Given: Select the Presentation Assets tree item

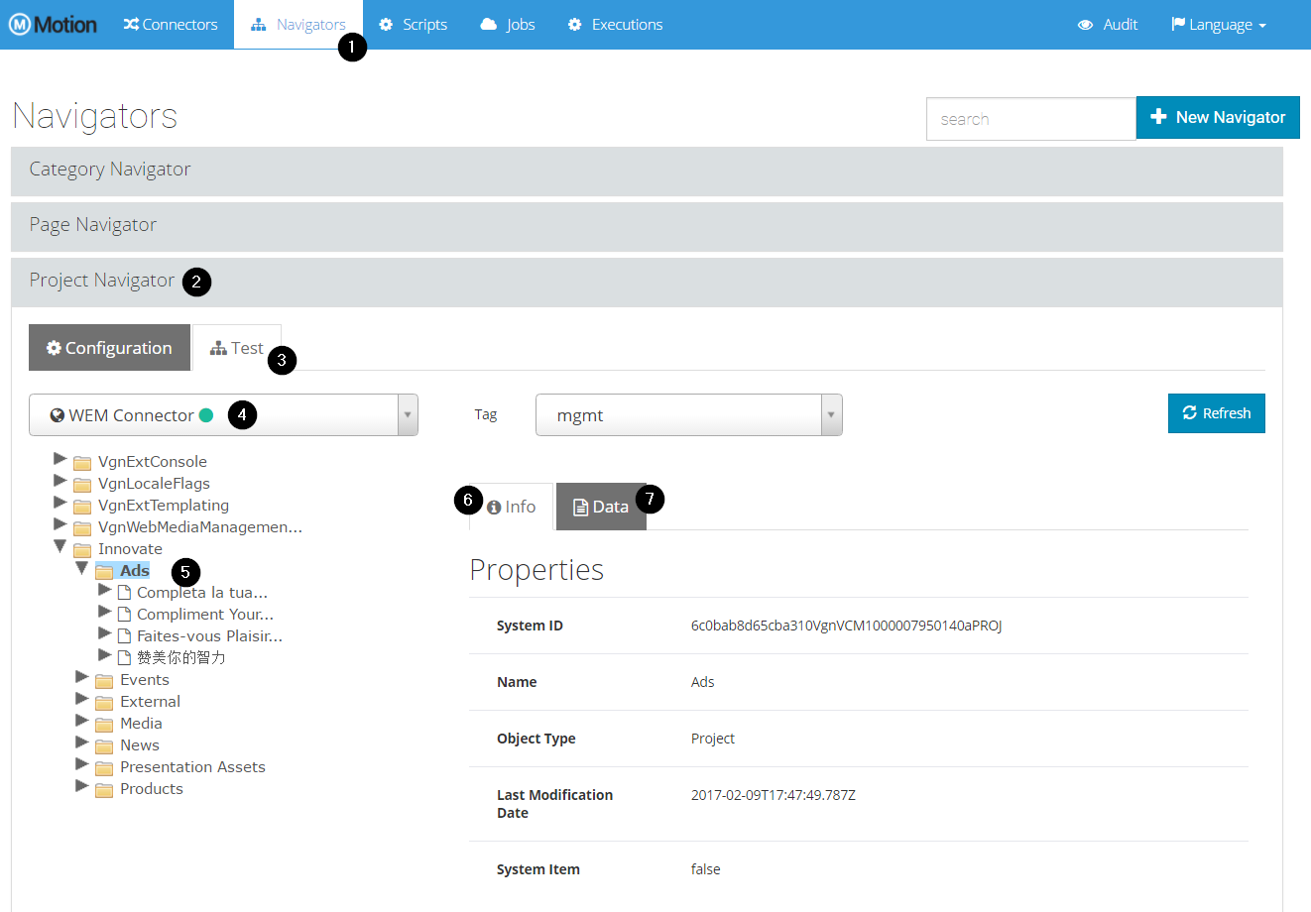Looking at the screenshot, I should coord(192,767).
